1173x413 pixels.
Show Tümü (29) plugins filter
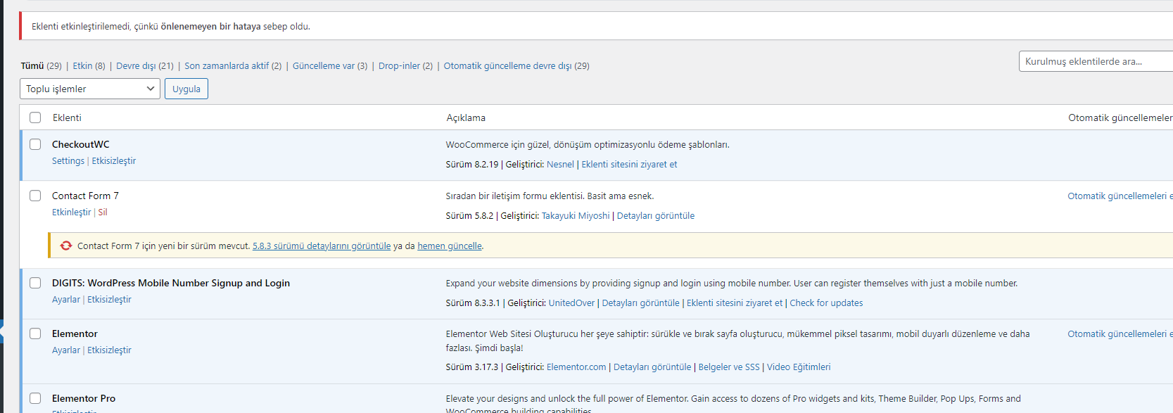(41, 65)
